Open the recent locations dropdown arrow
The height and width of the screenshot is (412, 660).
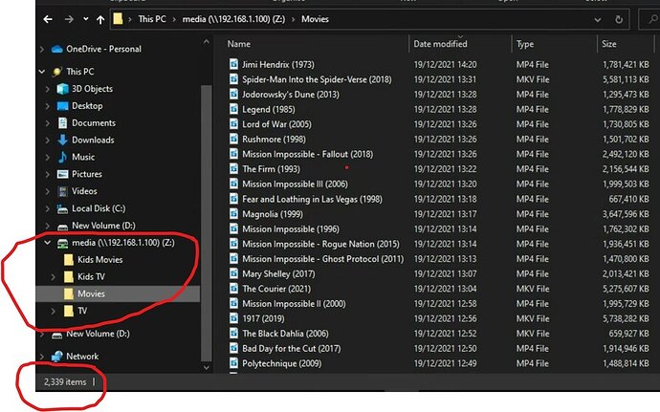coord(86,19)
